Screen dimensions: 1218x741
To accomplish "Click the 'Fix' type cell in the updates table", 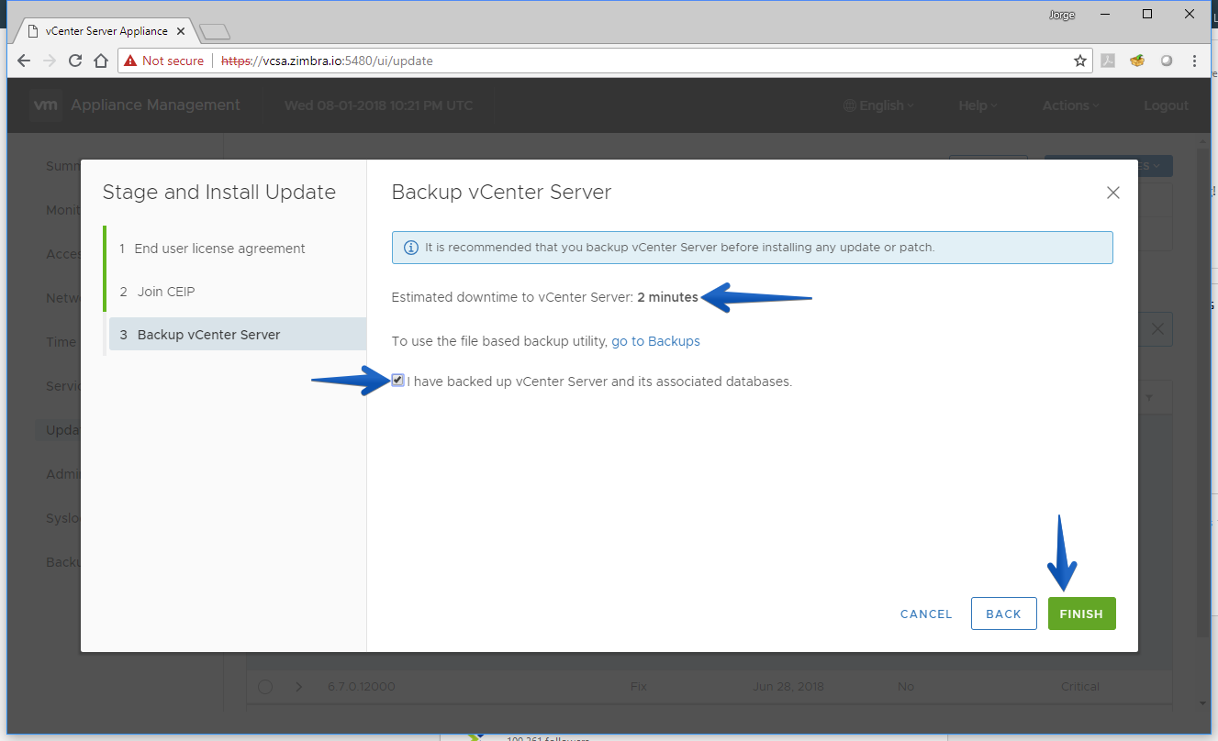I will tap(639, 687).
